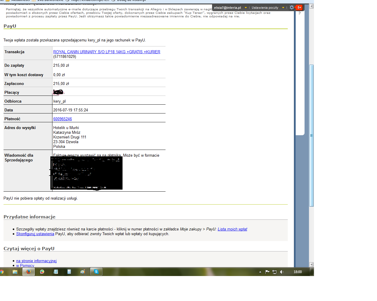Click the red 5+ notifications badge

tap(299, 8)
